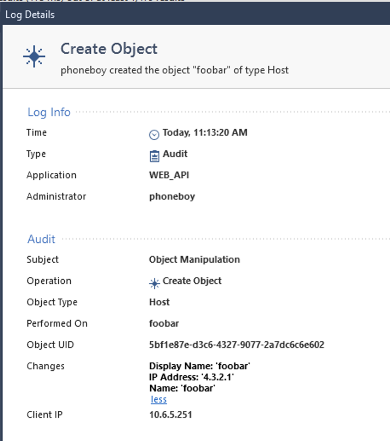390x441 pixels.
Task: Click the Create Object starburst icon in header
Action: (34, 55)
